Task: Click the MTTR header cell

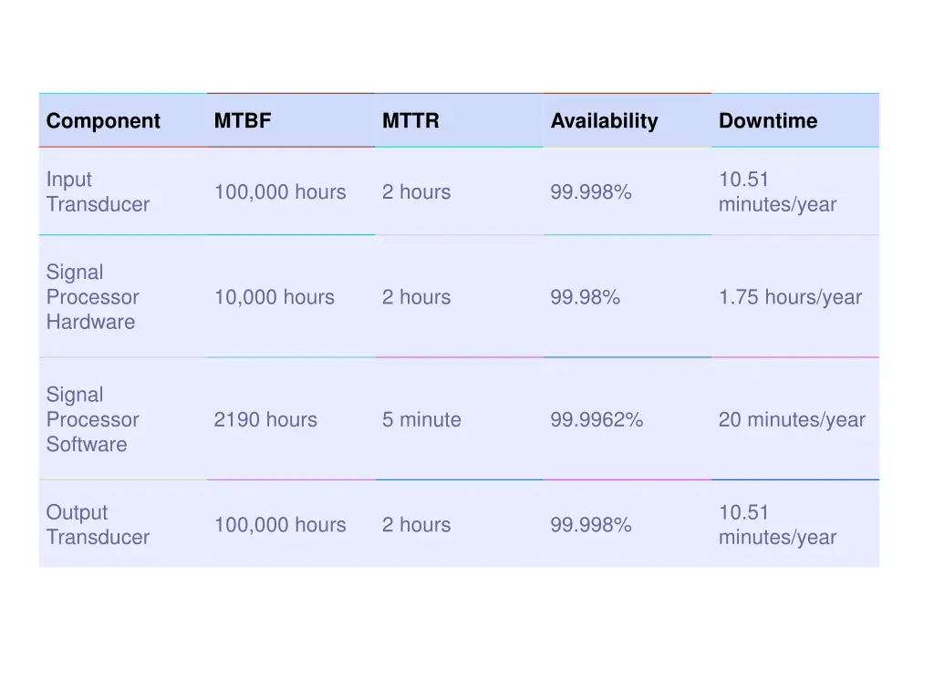Action: coord(459,120)
